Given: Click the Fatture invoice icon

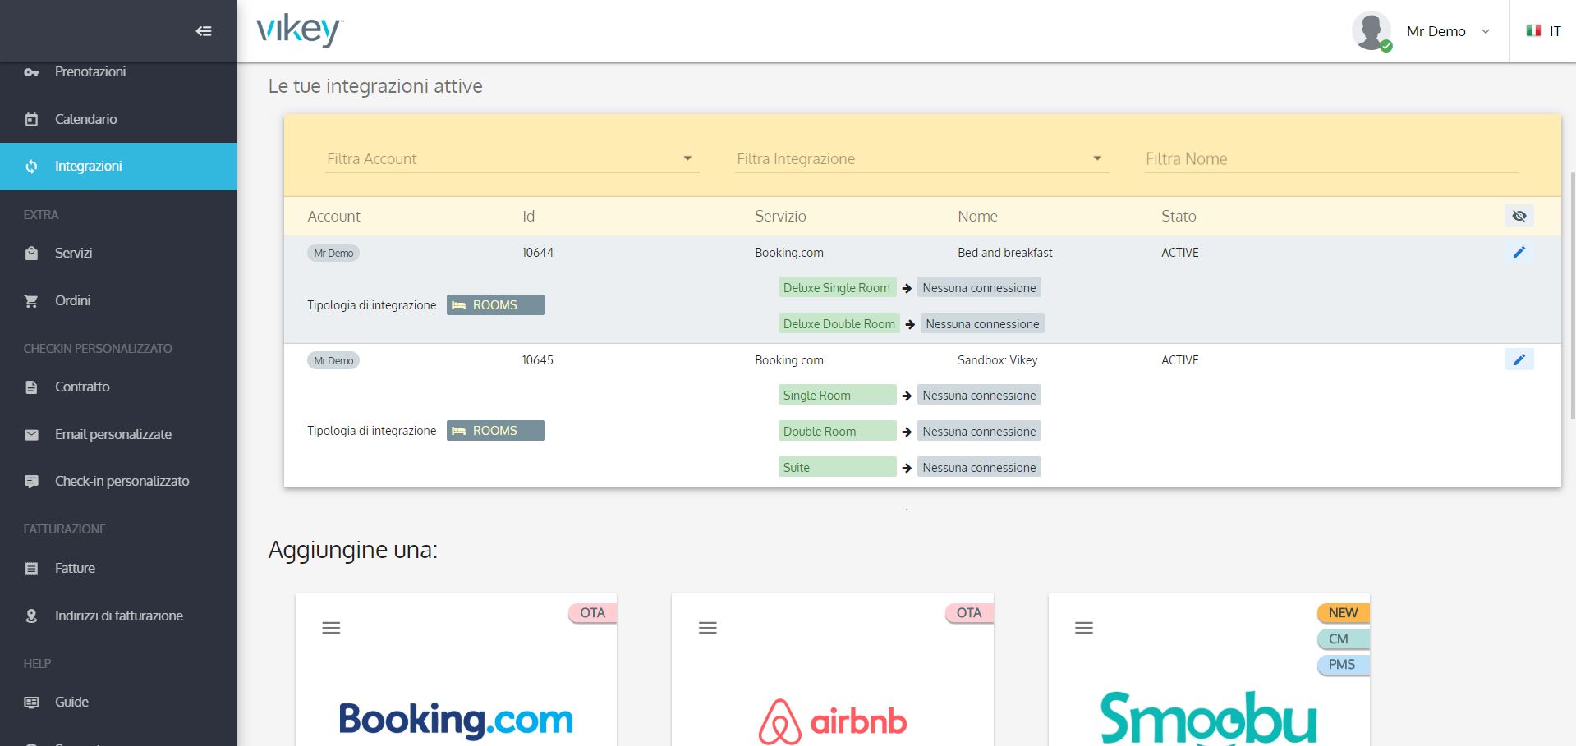Looking at the screenshot, I should coord(31,569).
